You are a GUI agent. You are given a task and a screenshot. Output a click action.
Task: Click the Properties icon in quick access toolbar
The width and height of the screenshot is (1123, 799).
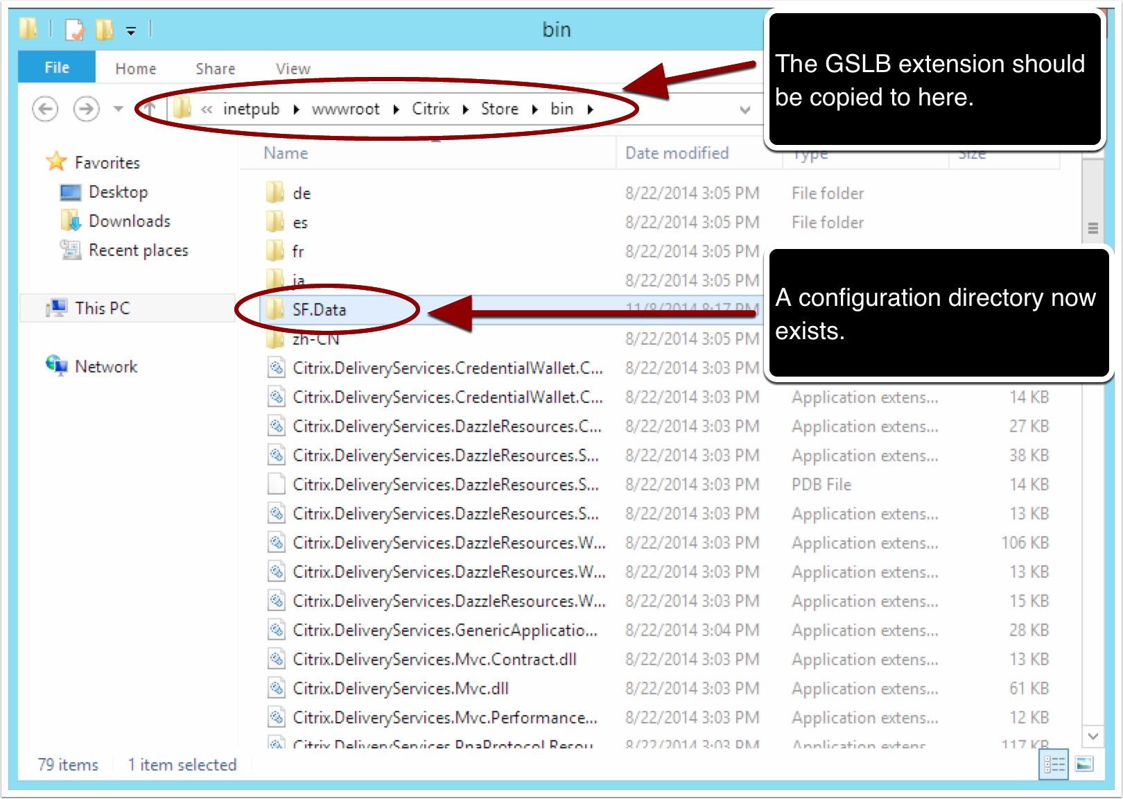[75, 30]
